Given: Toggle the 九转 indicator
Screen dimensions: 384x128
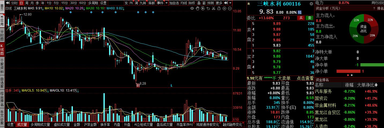Looking at the screenshot, I should [143, 3].
